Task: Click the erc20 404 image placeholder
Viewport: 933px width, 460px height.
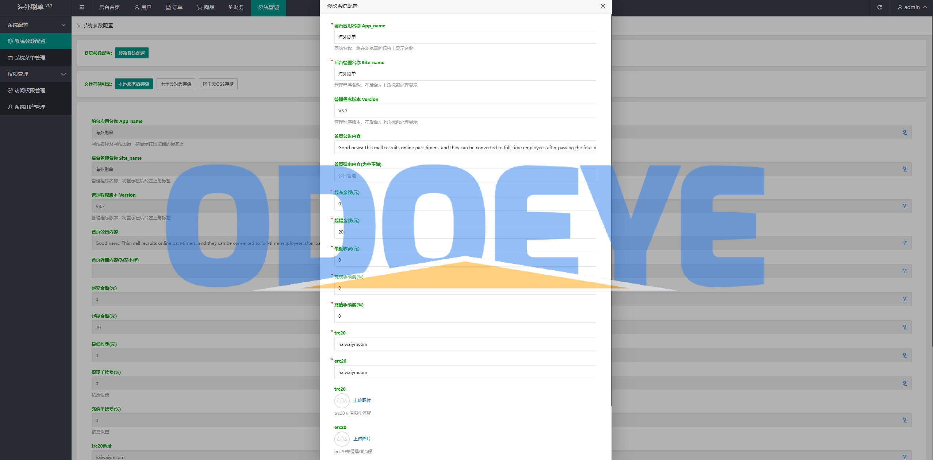Action: (342, 439)
